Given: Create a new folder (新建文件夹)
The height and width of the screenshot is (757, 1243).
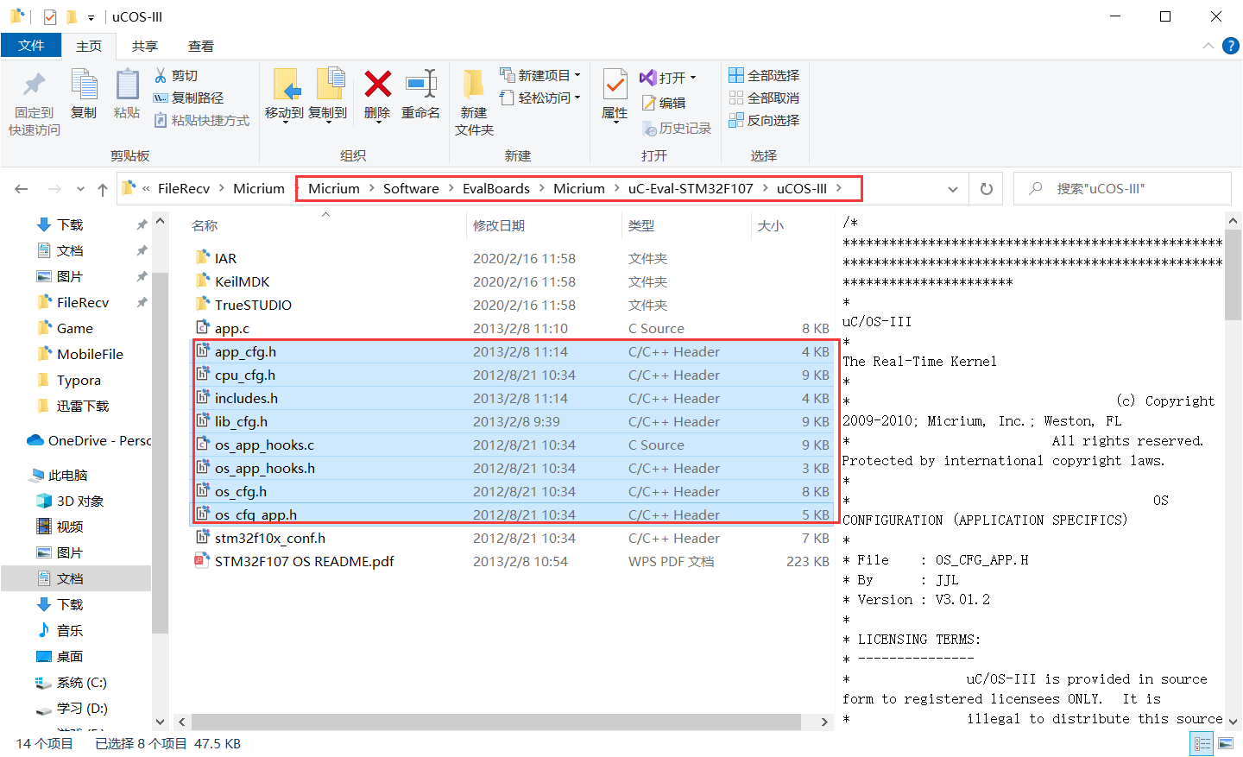Looking at the screenshot, I should click(x=474, y=102).
